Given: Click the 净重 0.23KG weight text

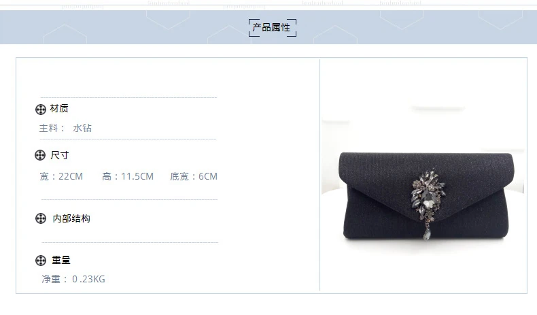Looking at the screenshot, I should click(73, 279).
